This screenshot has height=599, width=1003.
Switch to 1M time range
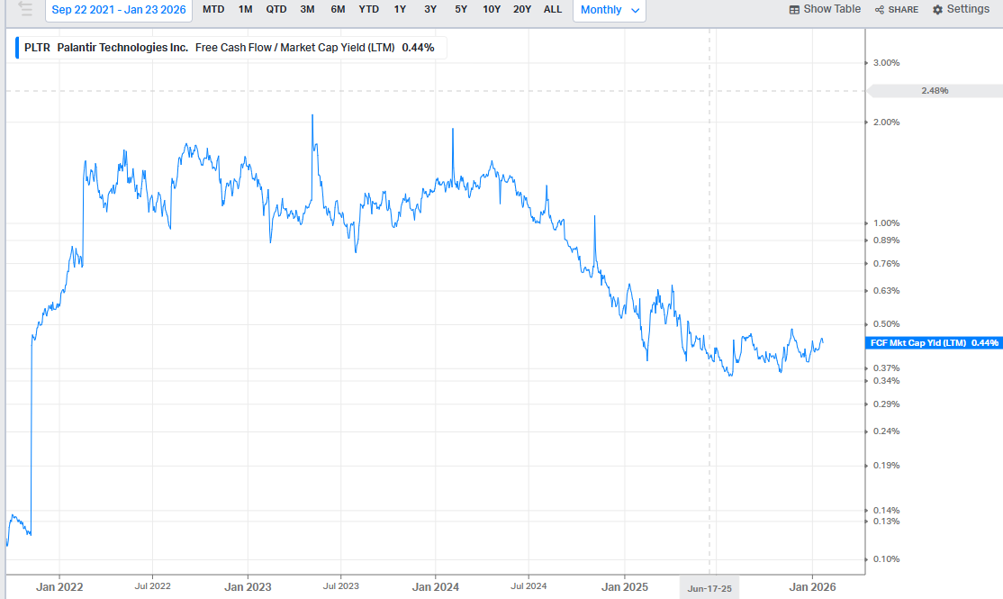pos(245,9)
